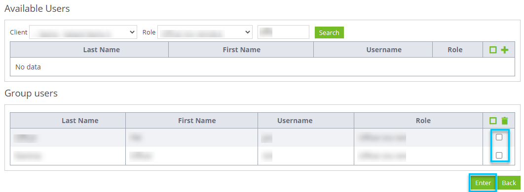Click Role column header in Group users
Screen dimensions: 524x192
[x=423, y=120]
